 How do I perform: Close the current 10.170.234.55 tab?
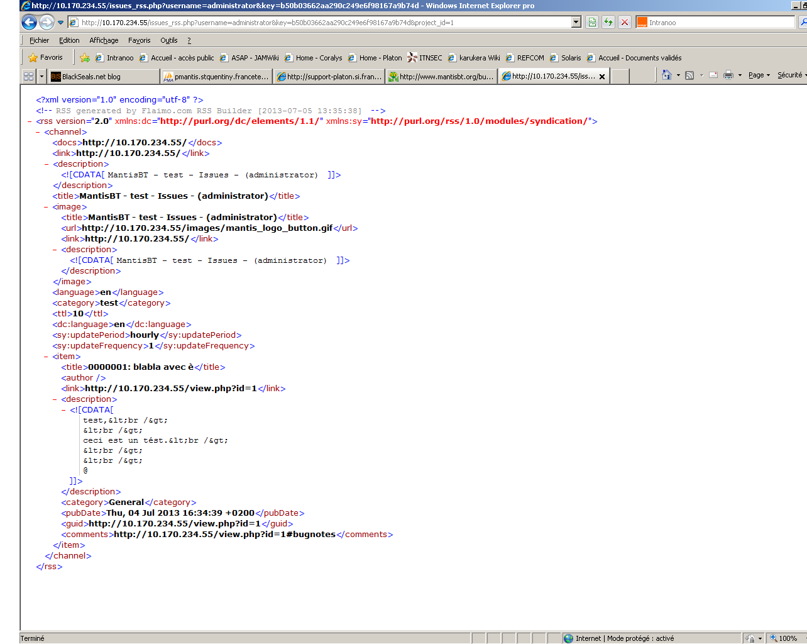click(602, 77)
